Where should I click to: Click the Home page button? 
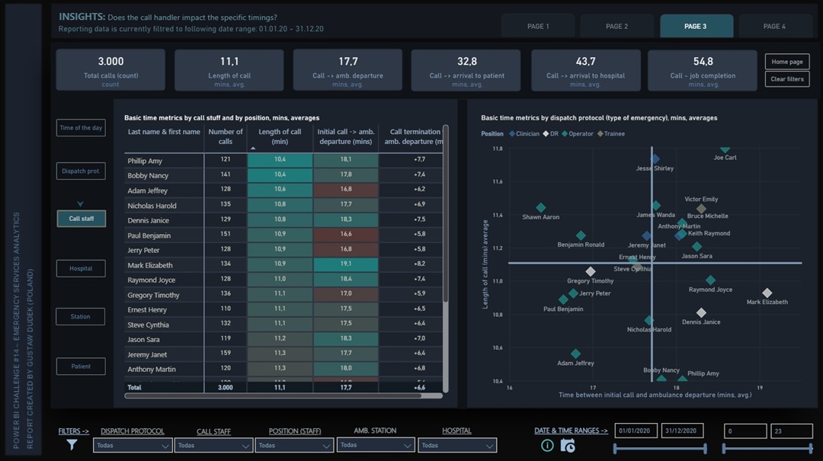(x=786, y=62)
